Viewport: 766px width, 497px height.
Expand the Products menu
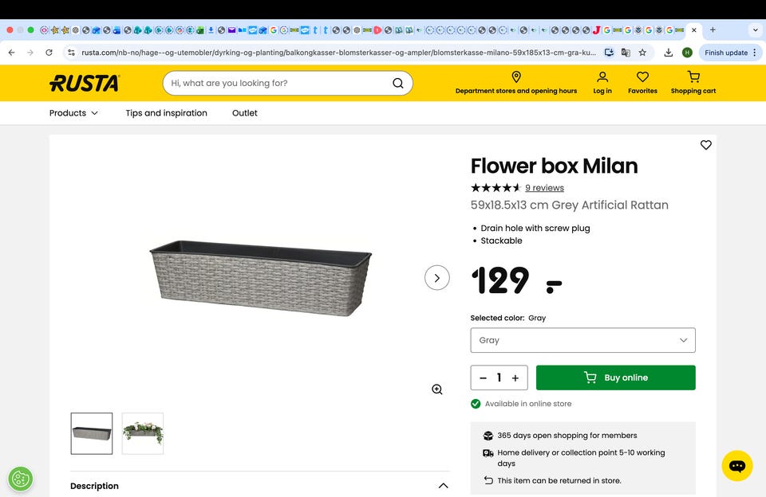73,113
